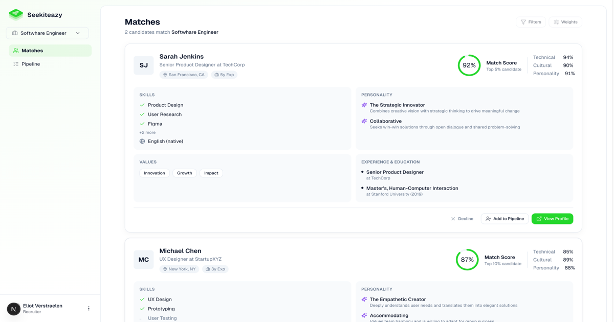614x322 pixels.
Task: Click the Senior Product Designer experience entry
Action: click(x=394, y=172)
